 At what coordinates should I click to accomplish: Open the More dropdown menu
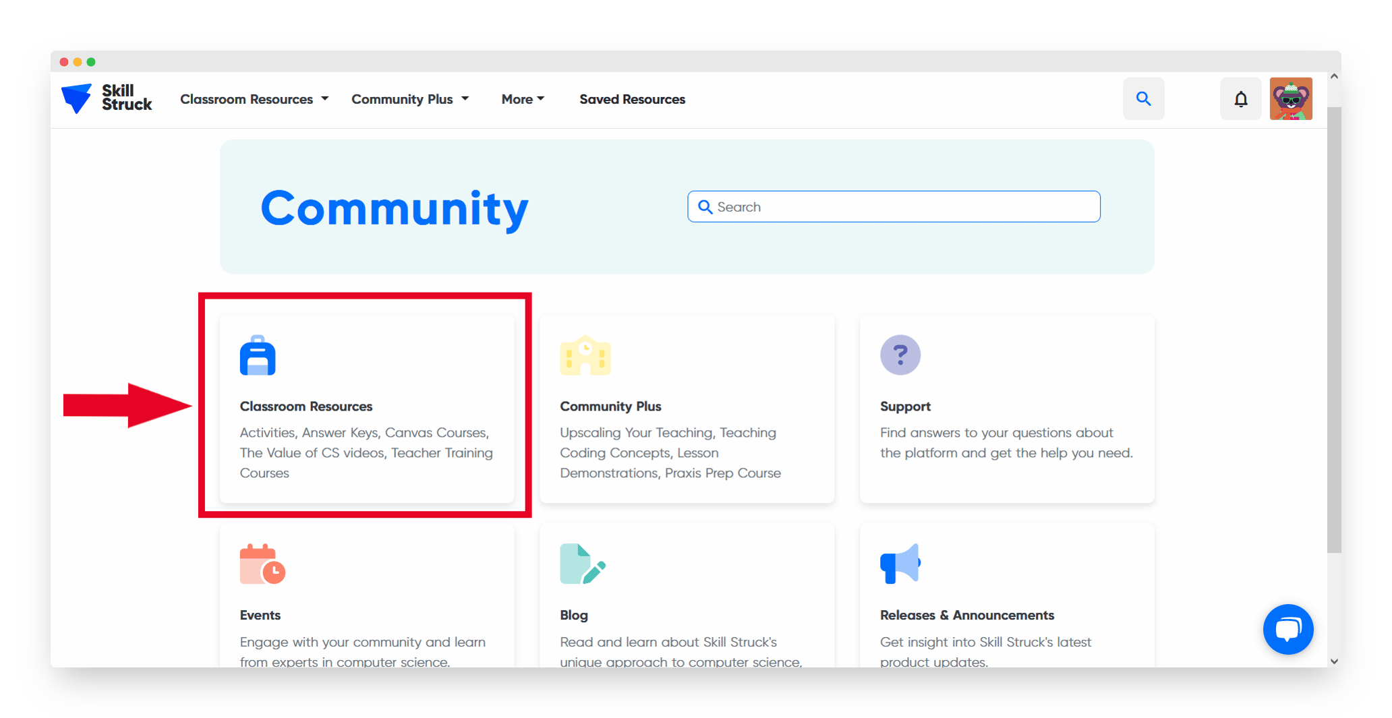coord(523,99)
